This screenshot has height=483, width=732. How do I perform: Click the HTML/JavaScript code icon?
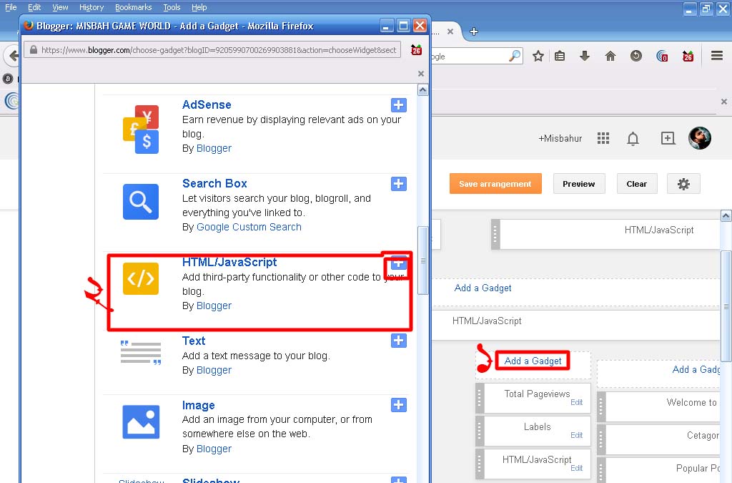140,278
